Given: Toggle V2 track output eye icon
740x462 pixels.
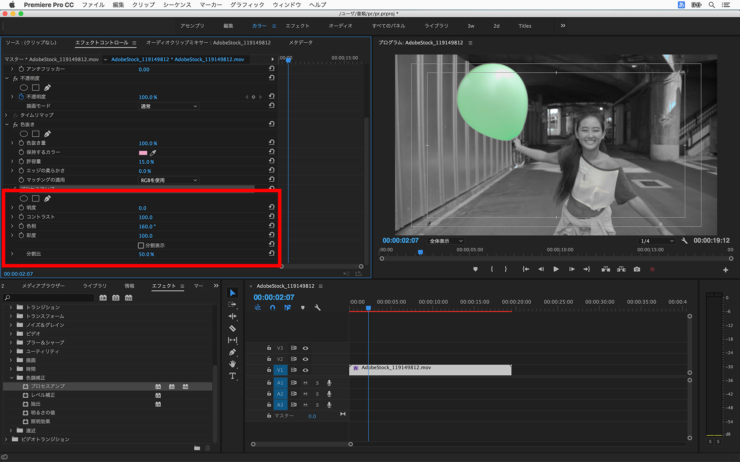Looking at the screenshot, I should coord(305,359).
